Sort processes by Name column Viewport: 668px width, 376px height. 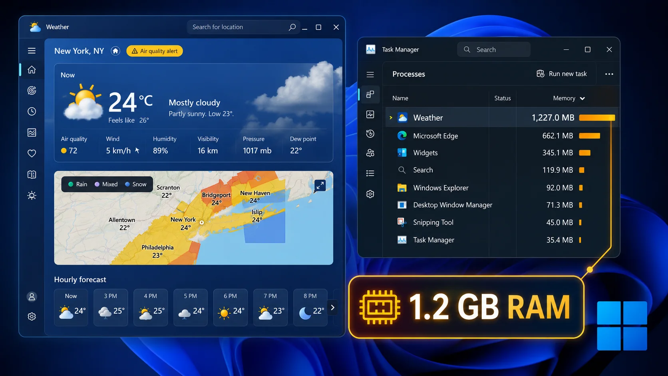pos(400,98)
